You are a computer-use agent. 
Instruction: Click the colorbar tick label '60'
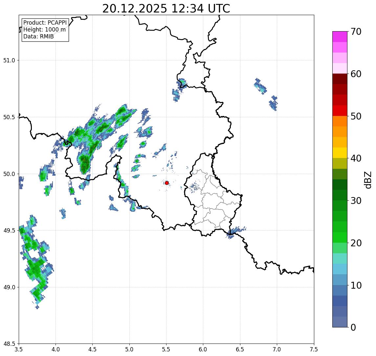356,74
